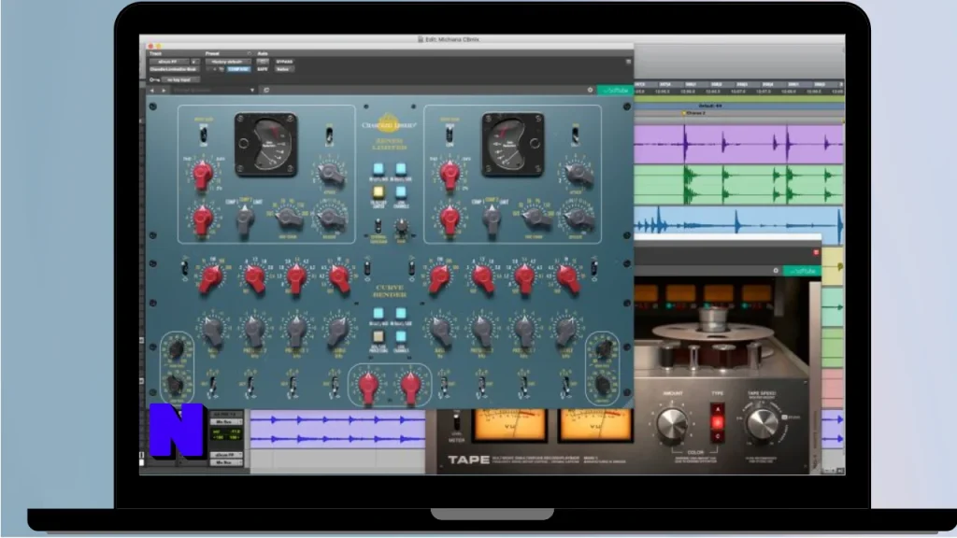Screen dimensions: 957x538
Task: Click the Preset header label
Action: (212, 53)
